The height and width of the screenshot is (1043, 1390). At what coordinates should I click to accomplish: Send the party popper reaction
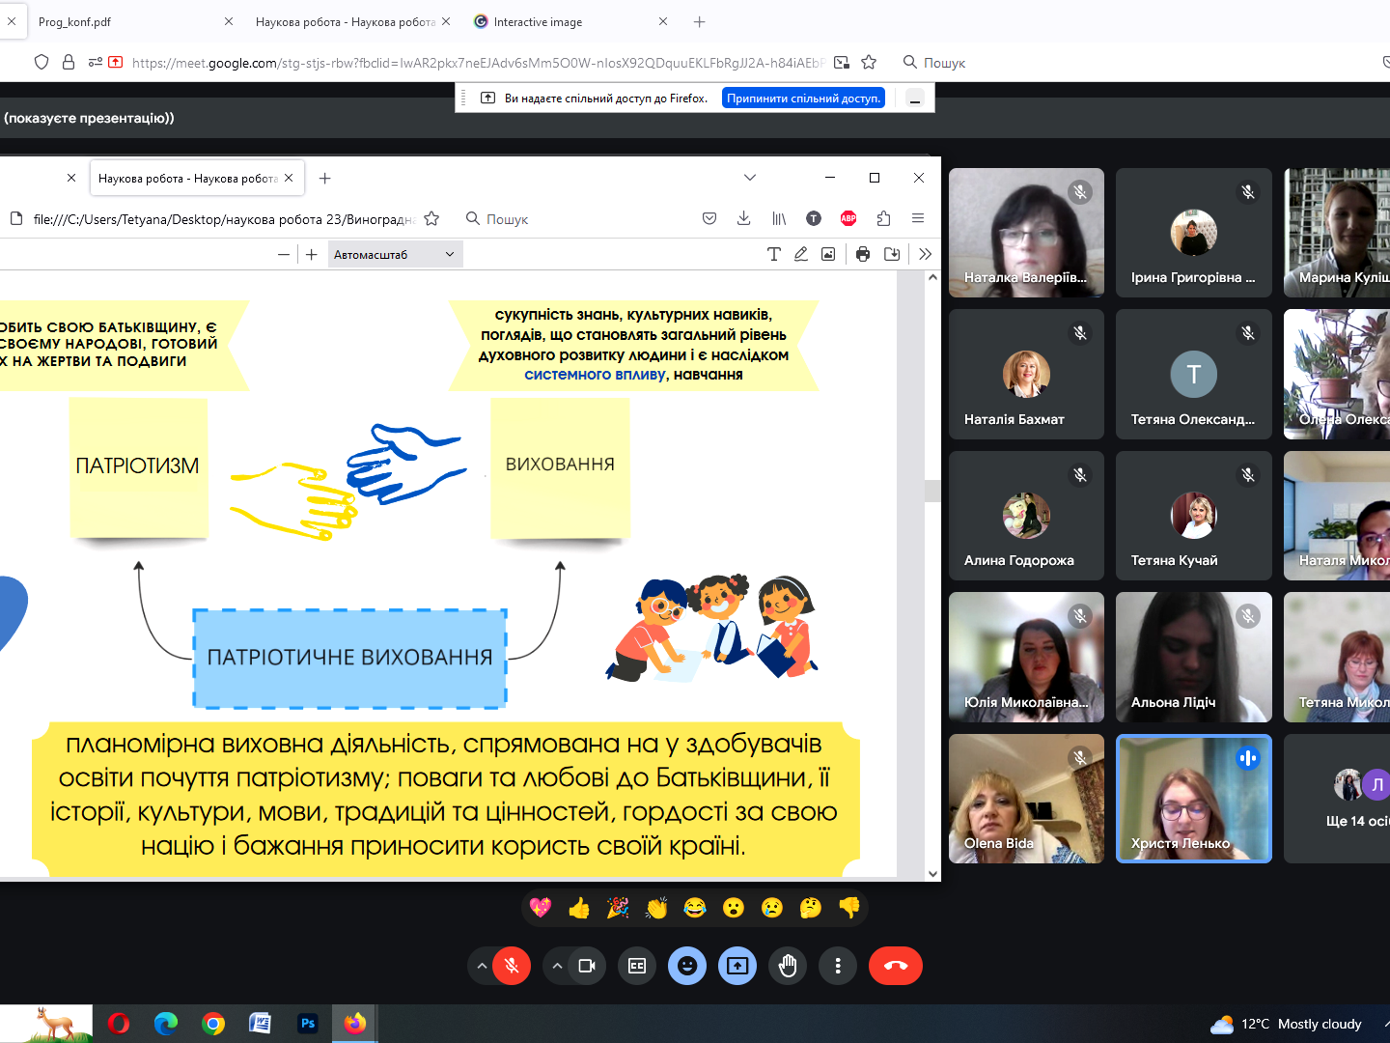pyautogui.click(x=618, y=908)
